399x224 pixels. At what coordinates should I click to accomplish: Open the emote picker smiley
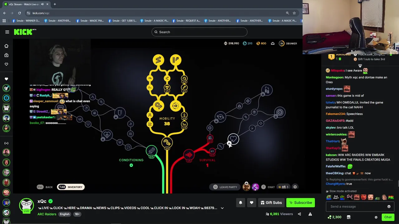coord(389,207)
